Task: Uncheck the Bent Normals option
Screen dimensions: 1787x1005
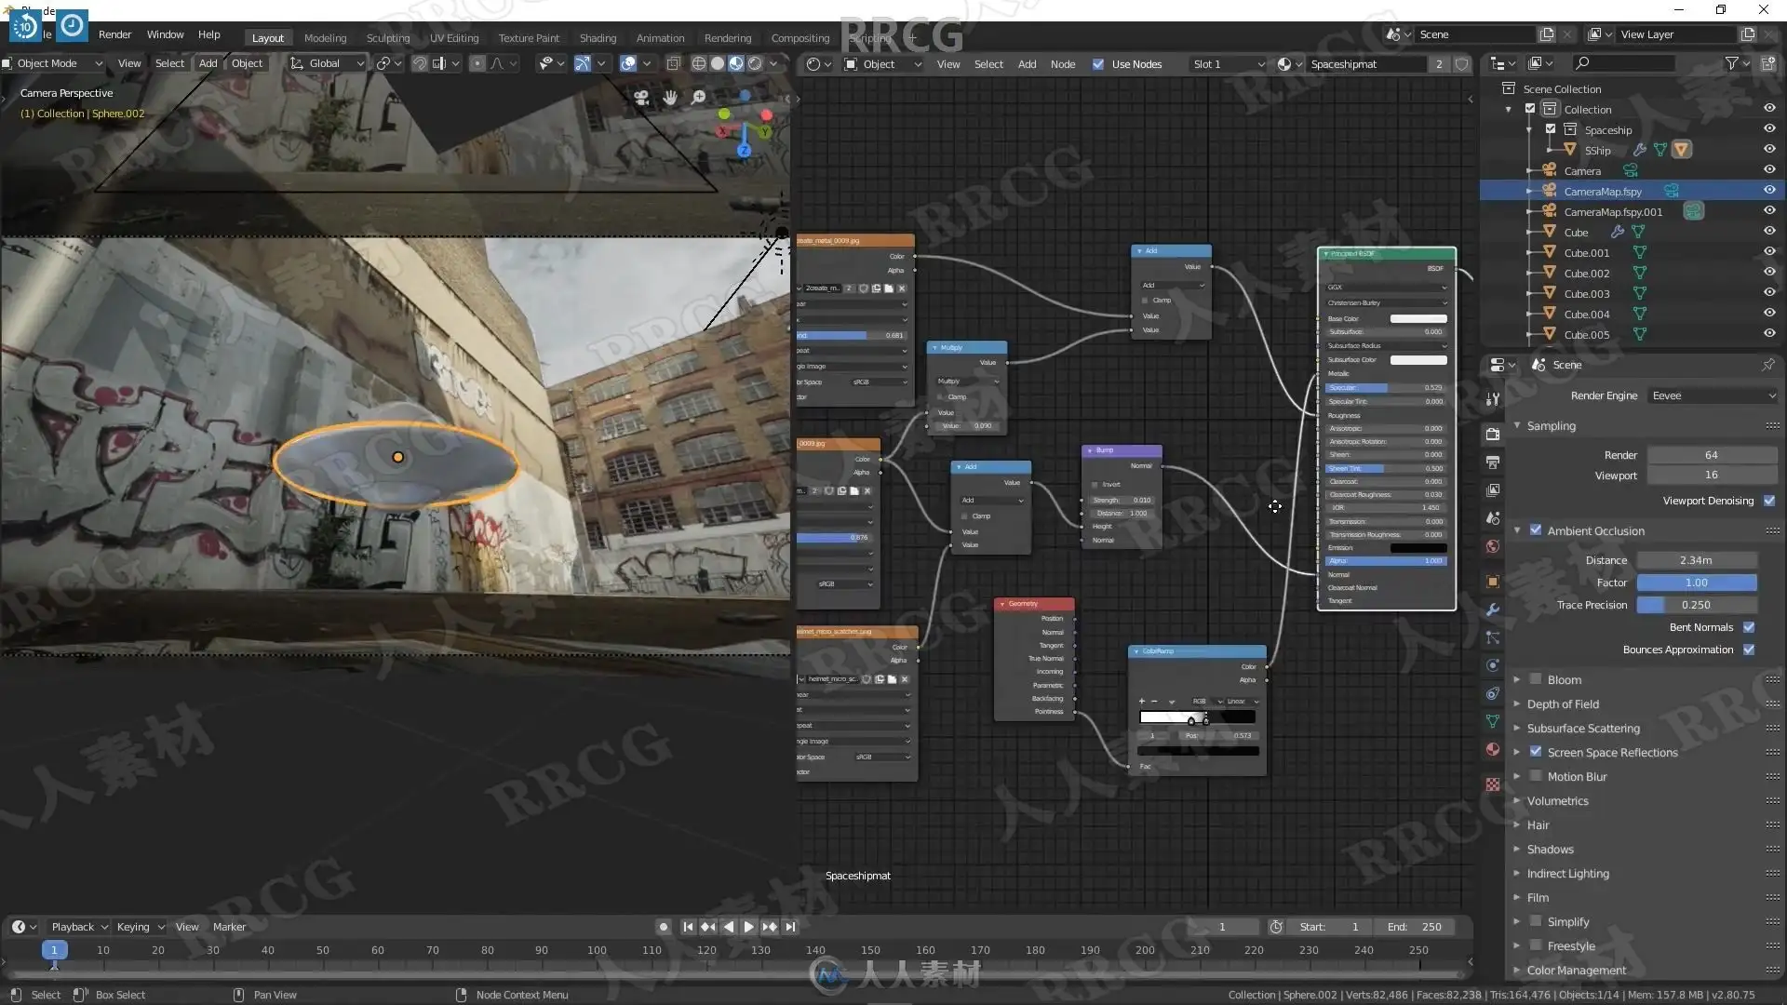Action: click(1749, 627)
